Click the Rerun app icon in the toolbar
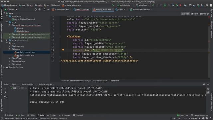This screenshot has height=120, width=213. point(153,5)
